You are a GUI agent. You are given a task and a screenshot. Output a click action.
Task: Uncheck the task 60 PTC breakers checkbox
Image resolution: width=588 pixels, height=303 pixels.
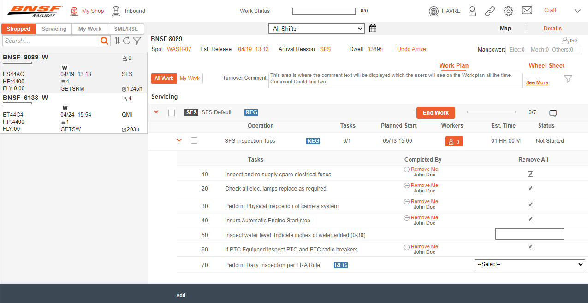pos(530,246)
